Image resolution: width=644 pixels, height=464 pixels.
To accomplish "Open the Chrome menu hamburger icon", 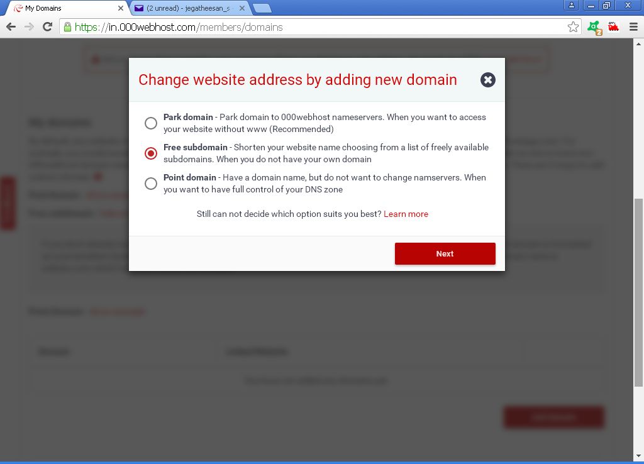I will (633, 27).
